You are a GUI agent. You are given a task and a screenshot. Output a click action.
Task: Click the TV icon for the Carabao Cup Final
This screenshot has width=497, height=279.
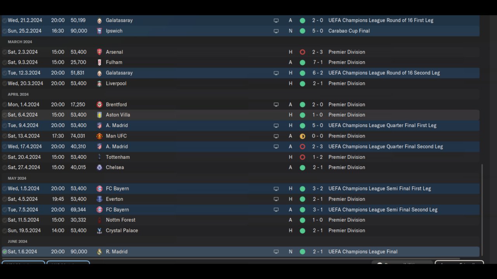[x=276, y=31]
